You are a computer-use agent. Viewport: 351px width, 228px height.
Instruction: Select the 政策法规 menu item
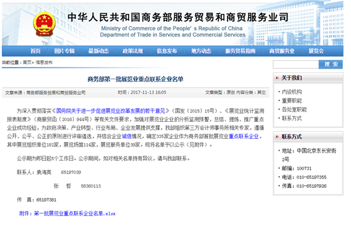133,51
